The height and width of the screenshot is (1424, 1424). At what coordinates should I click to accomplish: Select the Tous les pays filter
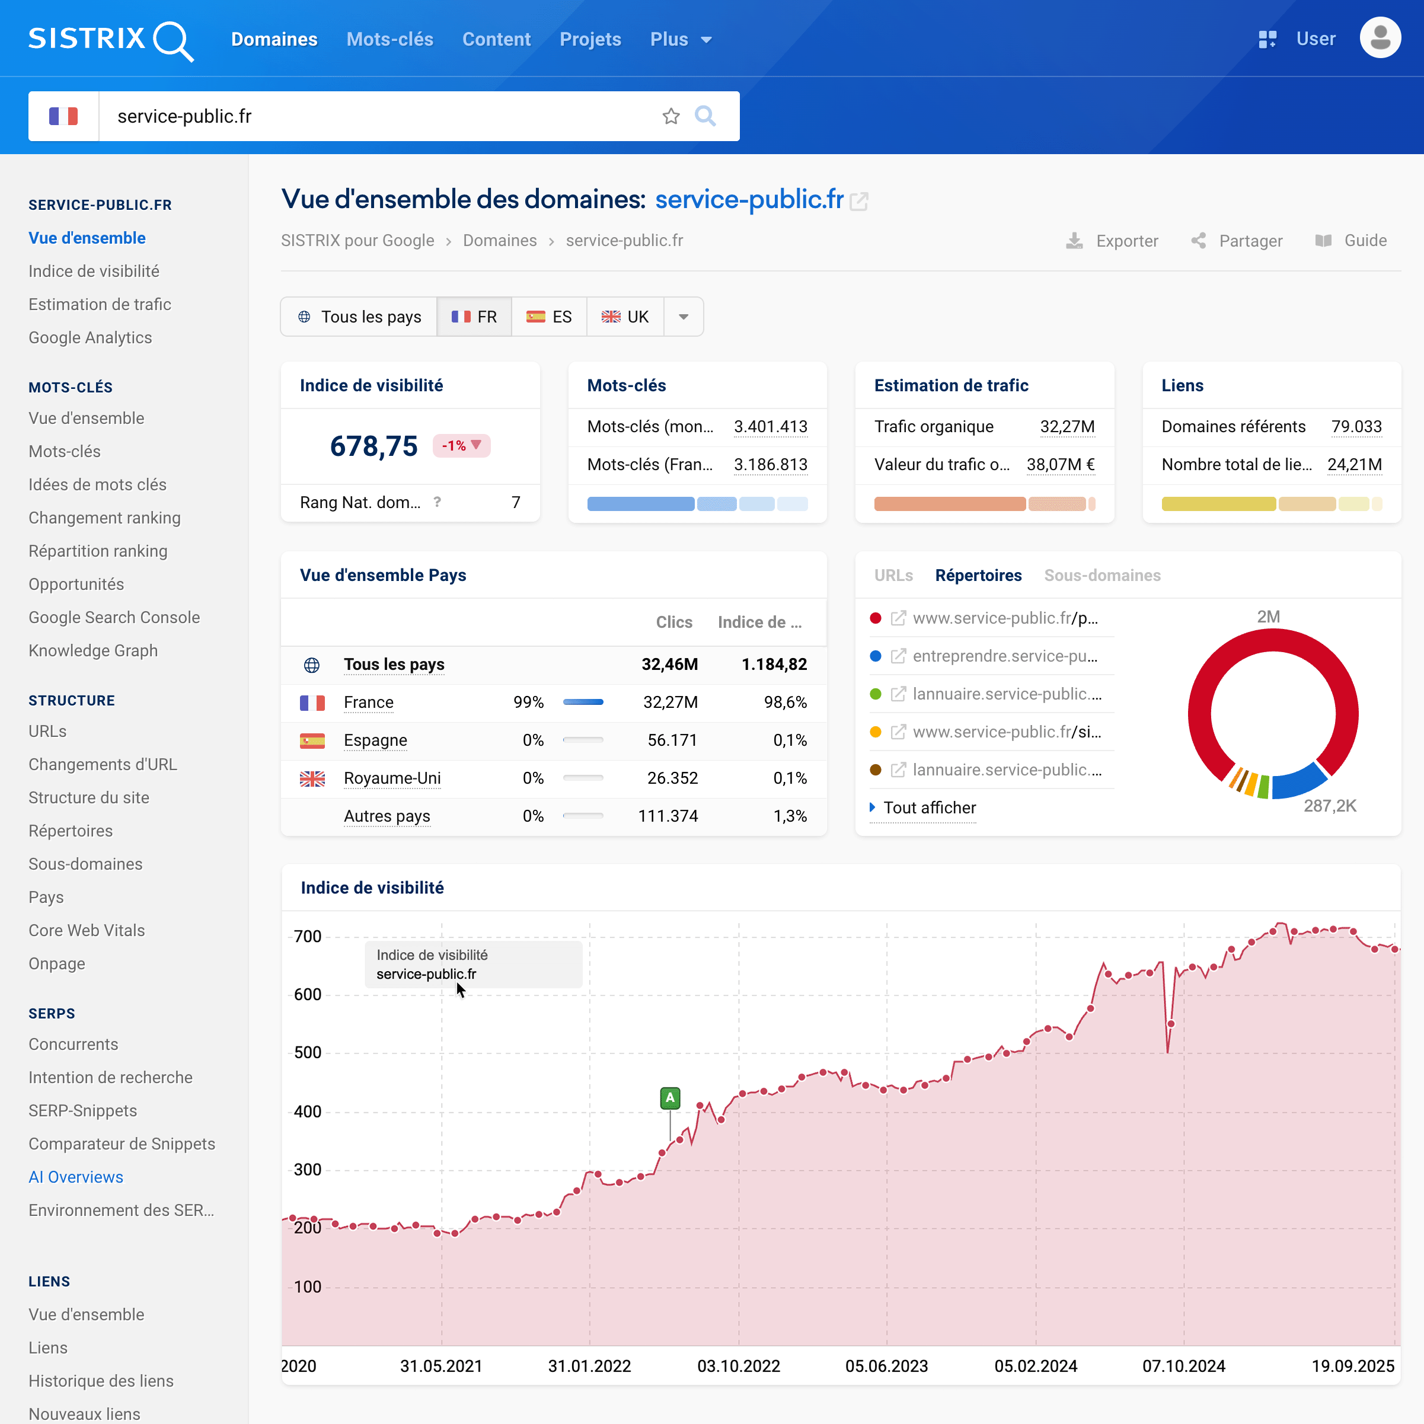[x=360, y=317]
